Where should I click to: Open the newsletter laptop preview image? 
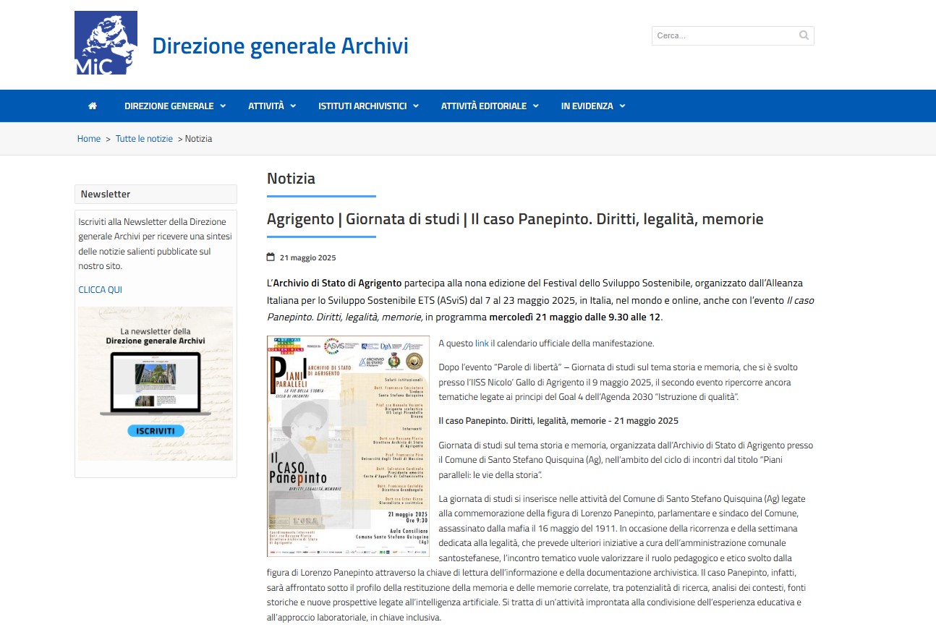click(x=155, y=383)
